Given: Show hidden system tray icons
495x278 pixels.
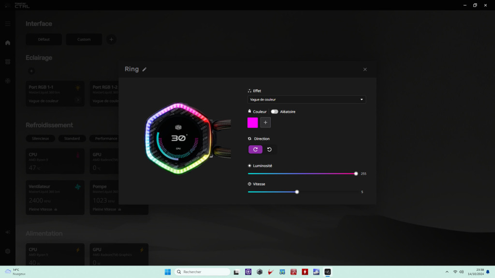Looking at the screenshot, I should click(447, 272).
